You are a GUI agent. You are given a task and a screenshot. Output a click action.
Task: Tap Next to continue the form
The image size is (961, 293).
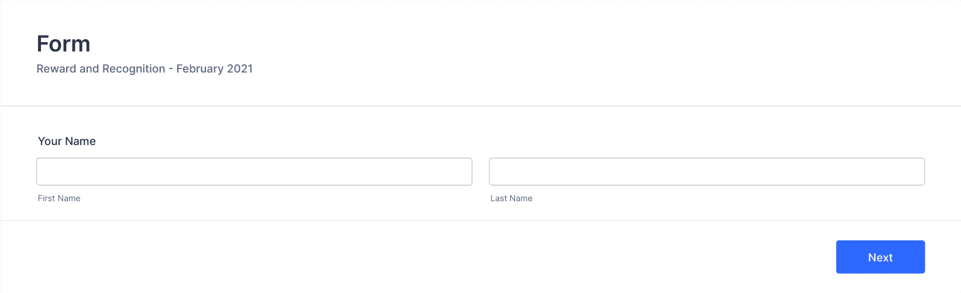pyautogui.click(x=880, y=257)
